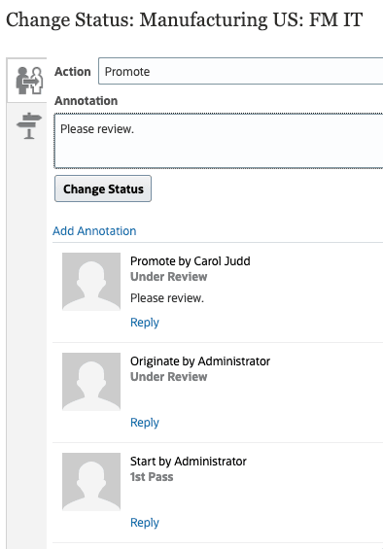Open the Change Status tab icon

click(29, 81)
